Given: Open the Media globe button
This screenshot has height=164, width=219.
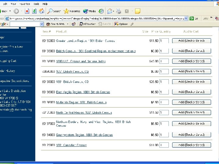Looking at the screenshot, I should click(x=89, y=11).
